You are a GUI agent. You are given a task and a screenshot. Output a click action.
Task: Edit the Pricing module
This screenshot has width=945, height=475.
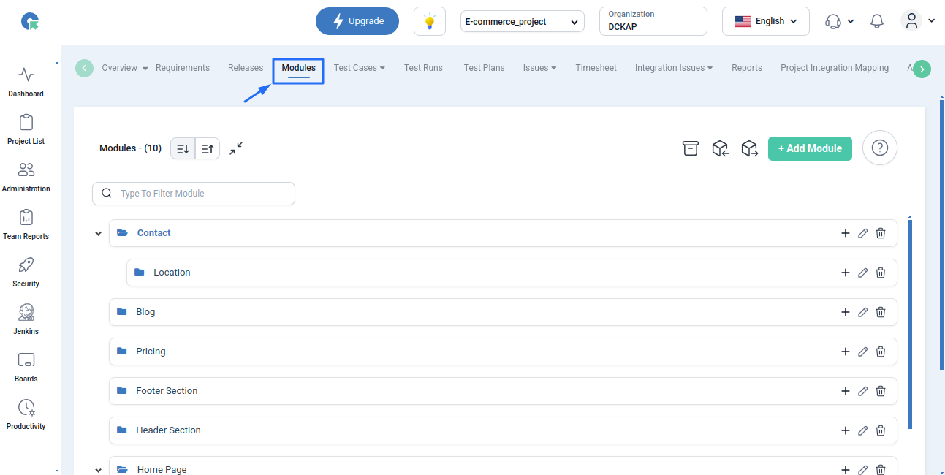click(x=862, y=351)
